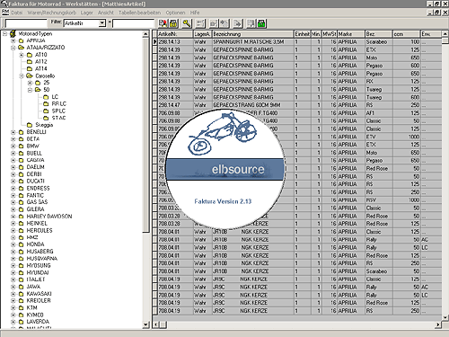449x337 pixels.
Task: Click the table's vertical scroll-down arrow
Action: [x=445, y=318]
